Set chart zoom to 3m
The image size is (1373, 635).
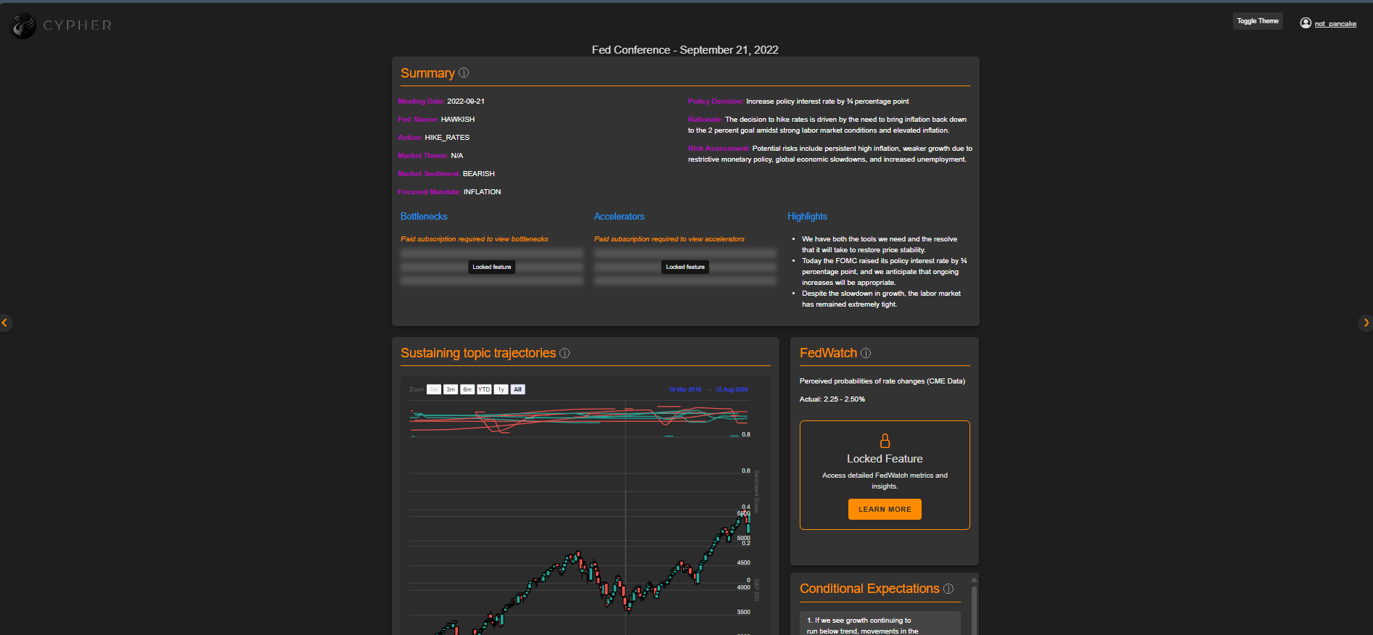pos(451,389)
